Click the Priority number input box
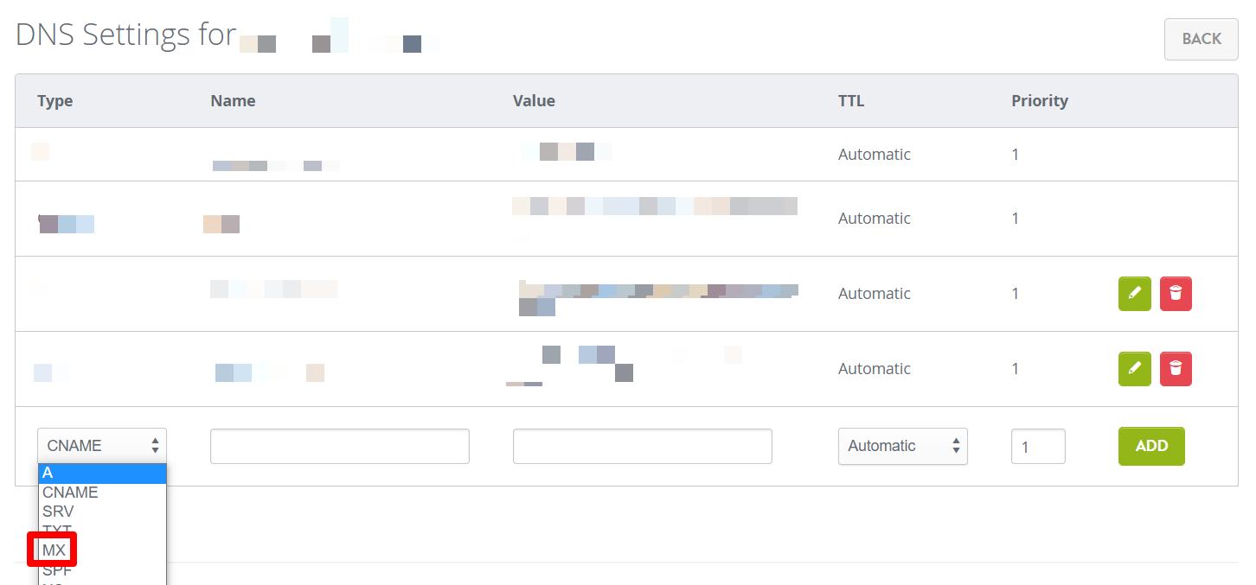The height and width of the screenshot is (585, 1256). (x=1037, y=447)
